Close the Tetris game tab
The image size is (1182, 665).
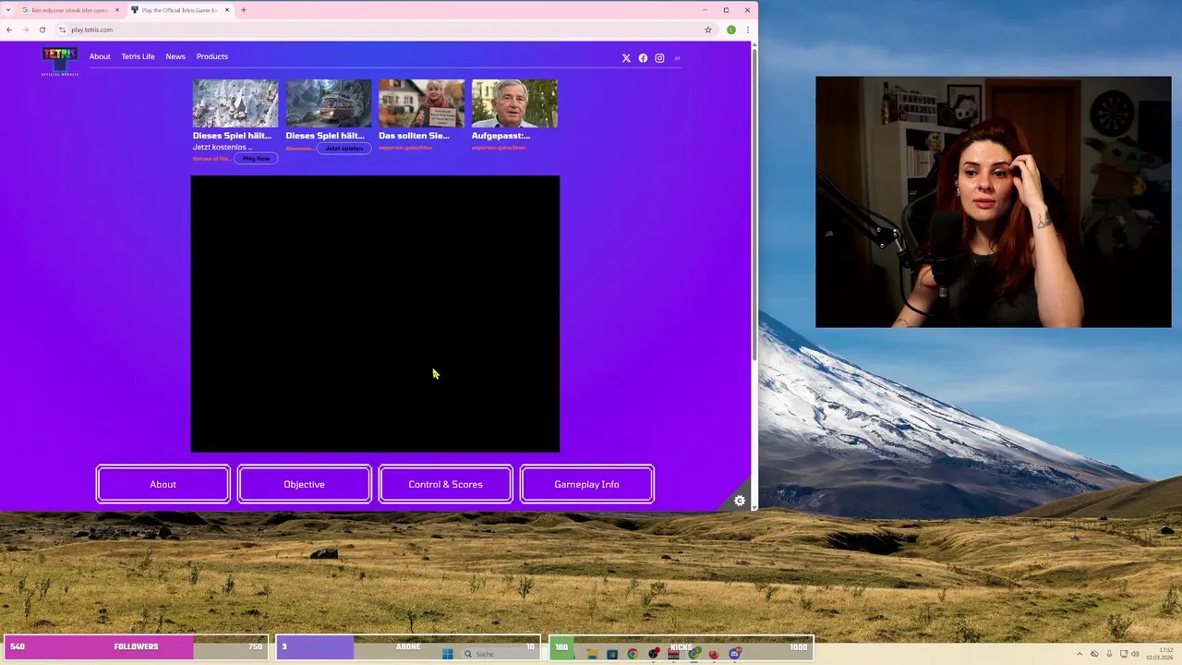226,10
